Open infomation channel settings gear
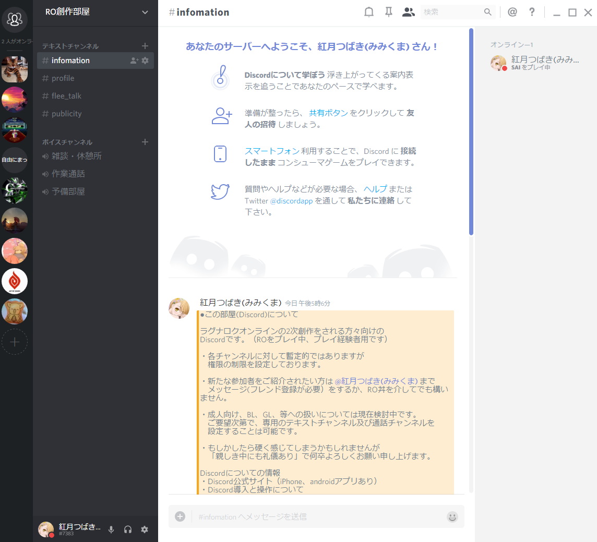The height and width of the screenshot is (542, 597). click(145, 61)
